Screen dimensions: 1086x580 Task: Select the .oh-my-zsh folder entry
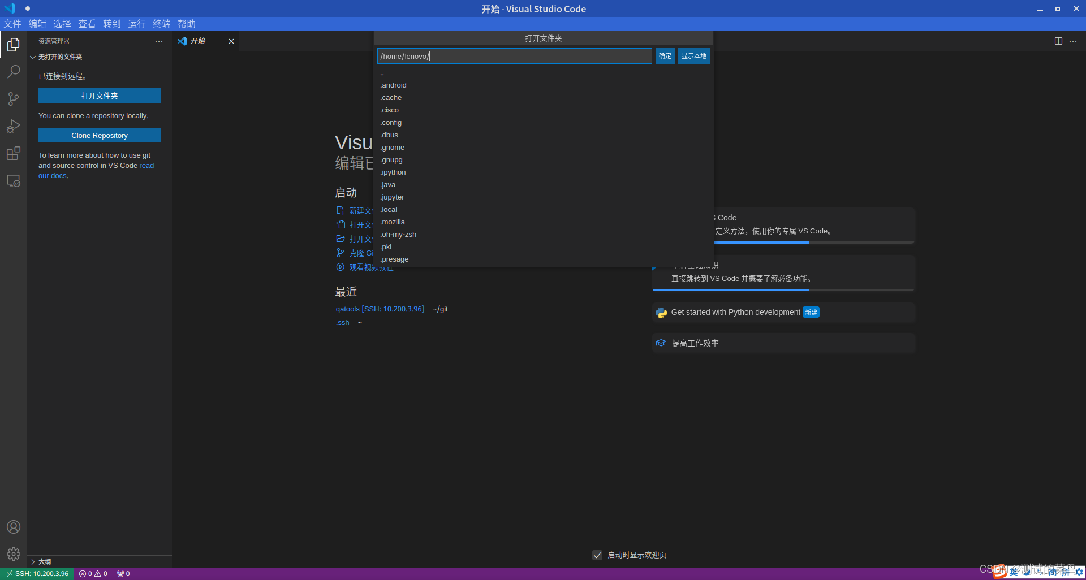pos(544,235)
